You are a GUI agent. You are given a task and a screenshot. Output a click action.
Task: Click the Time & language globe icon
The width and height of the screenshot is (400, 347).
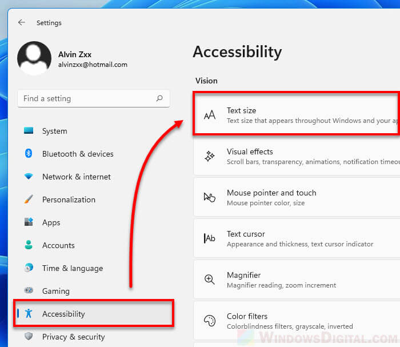[29, 268]
